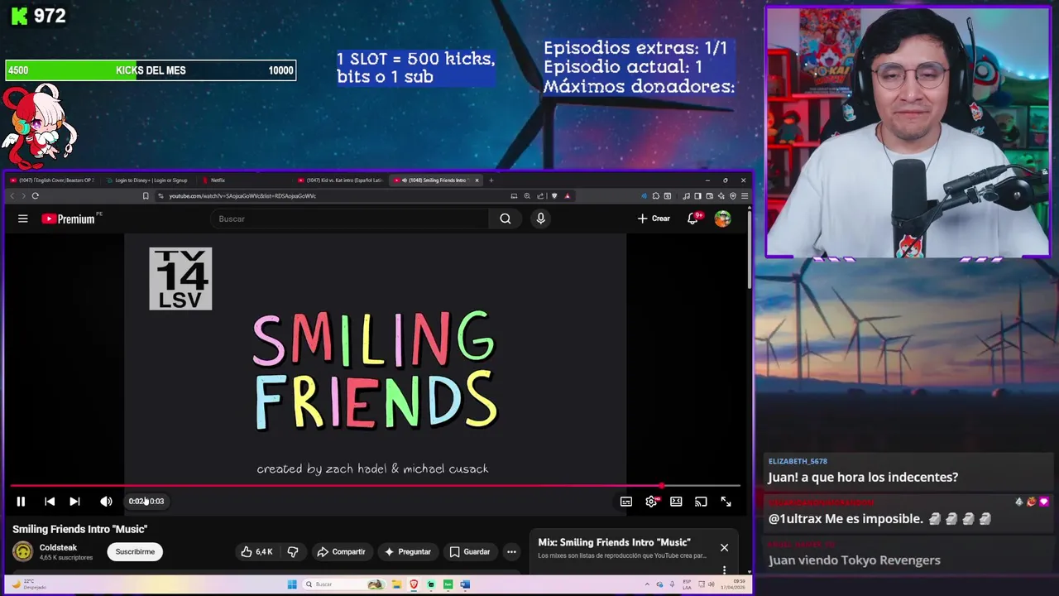Go to previous video in playlist
The height and width of the screenshot is (596, 1059).
point(50,501)
